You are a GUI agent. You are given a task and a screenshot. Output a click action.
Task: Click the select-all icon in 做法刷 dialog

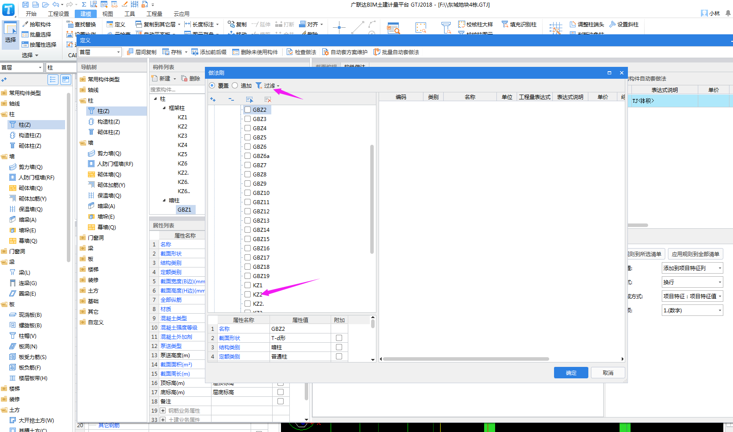250,99
